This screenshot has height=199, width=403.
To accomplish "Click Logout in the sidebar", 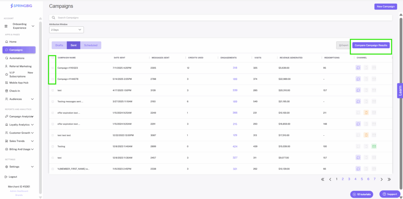I will point(11,177).
